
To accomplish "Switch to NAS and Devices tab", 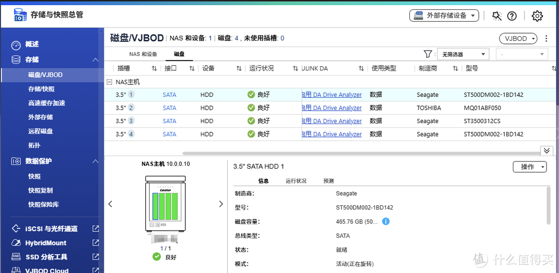I will pyautogui.click(x=143, y=54).
